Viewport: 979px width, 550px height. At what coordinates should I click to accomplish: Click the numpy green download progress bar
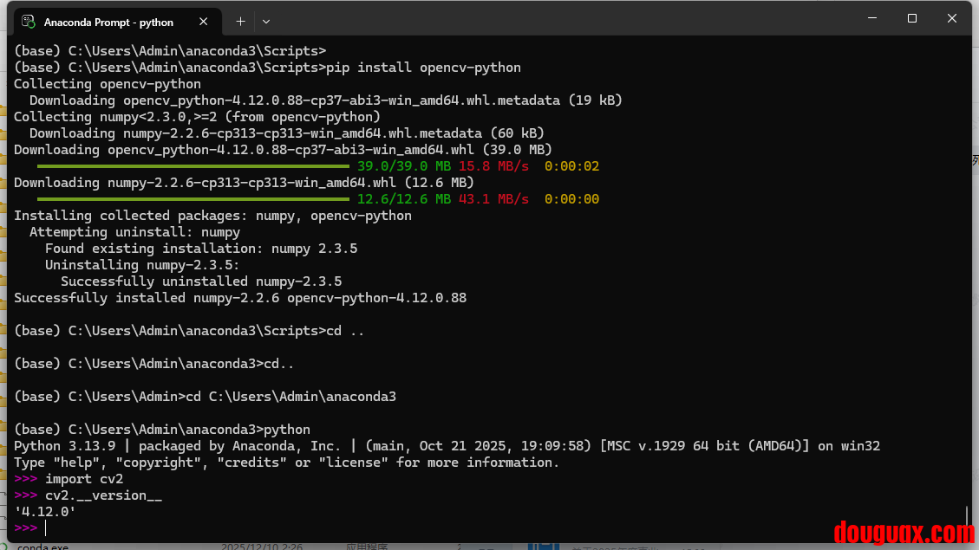click(193, 199)
